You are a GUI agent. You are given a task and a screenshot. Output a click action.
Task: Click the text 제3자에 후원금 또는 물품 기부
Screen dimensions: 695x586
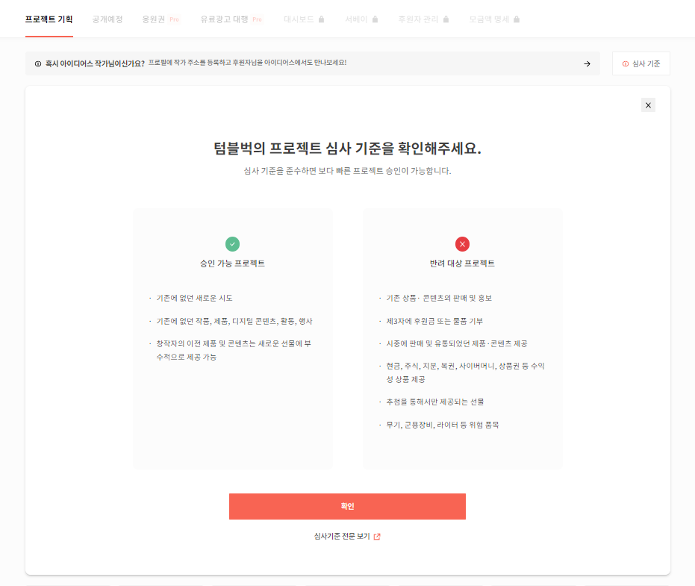434,321
